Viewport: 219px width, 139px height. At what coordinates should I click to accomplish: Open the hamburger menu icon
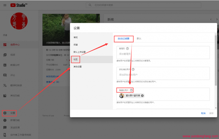tap(5, 5)
